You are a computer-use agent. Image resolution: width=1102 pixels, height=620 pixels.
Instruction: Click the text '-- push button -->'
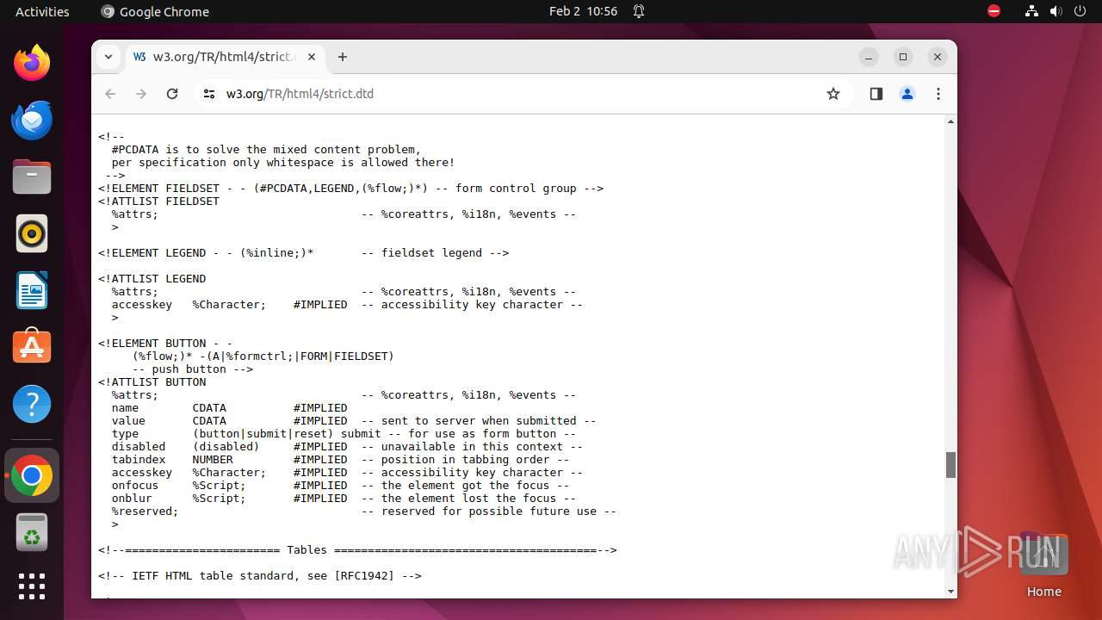click(192, 369)
